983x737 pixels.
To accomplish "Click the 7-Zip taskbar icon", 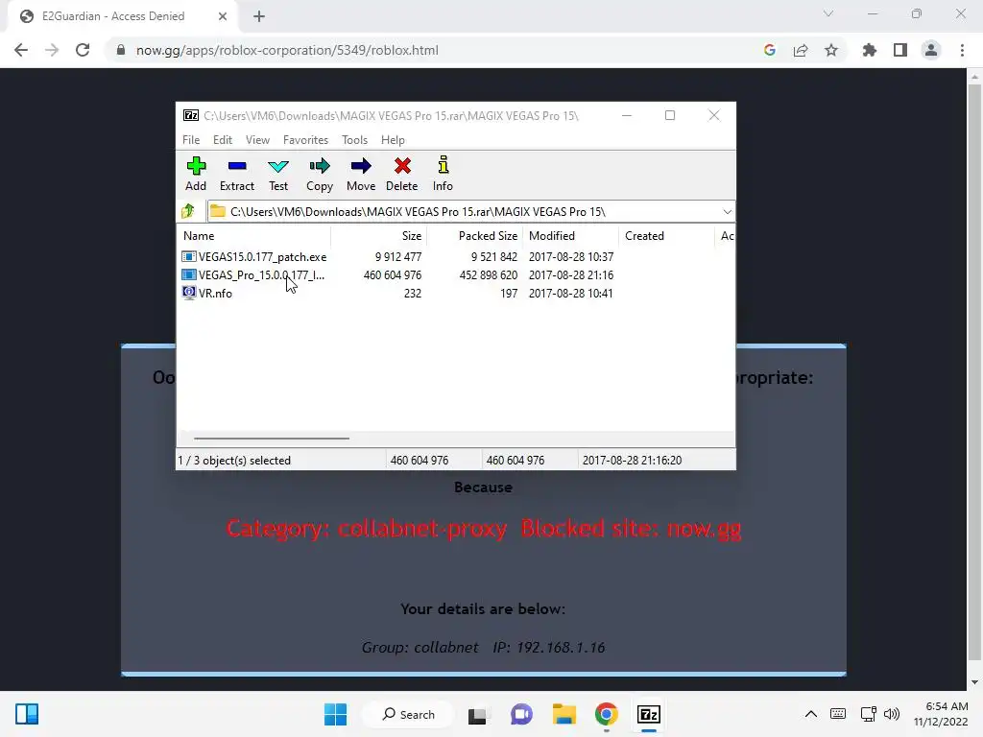I will 649,714.
